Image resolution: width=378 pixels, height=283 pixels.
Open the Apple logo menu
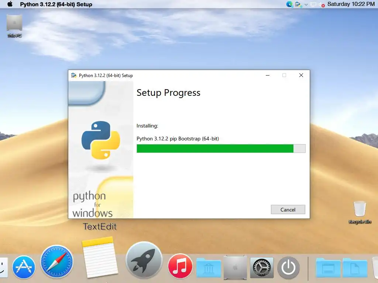pos(10,4)
